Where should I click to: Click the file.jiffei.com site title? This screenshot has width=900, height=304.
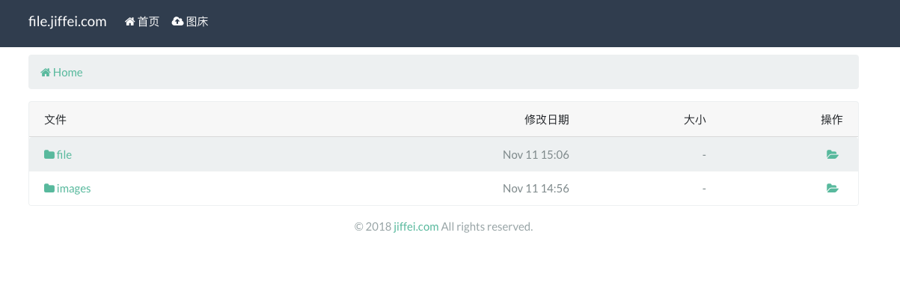[67, 22]
